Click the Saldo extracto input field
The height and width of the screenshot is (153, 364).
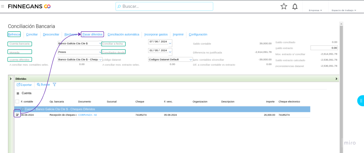[x=324, y=48]
